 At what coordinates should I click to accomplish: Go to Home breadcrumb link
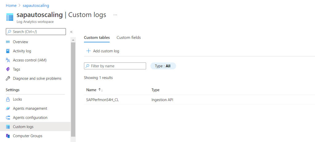pos(11,6)
